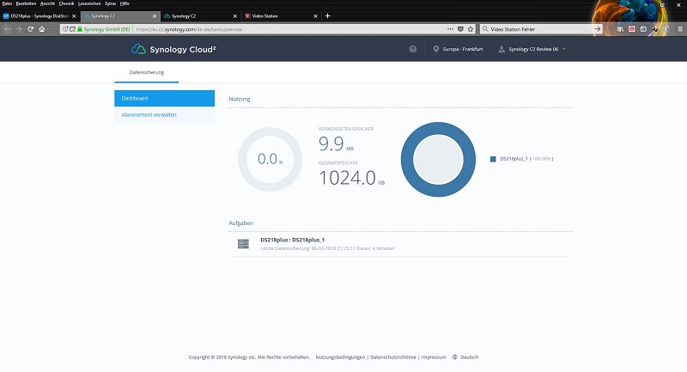
Task: Click the 9.9 MB used storage value
Action: click(336, 143)
